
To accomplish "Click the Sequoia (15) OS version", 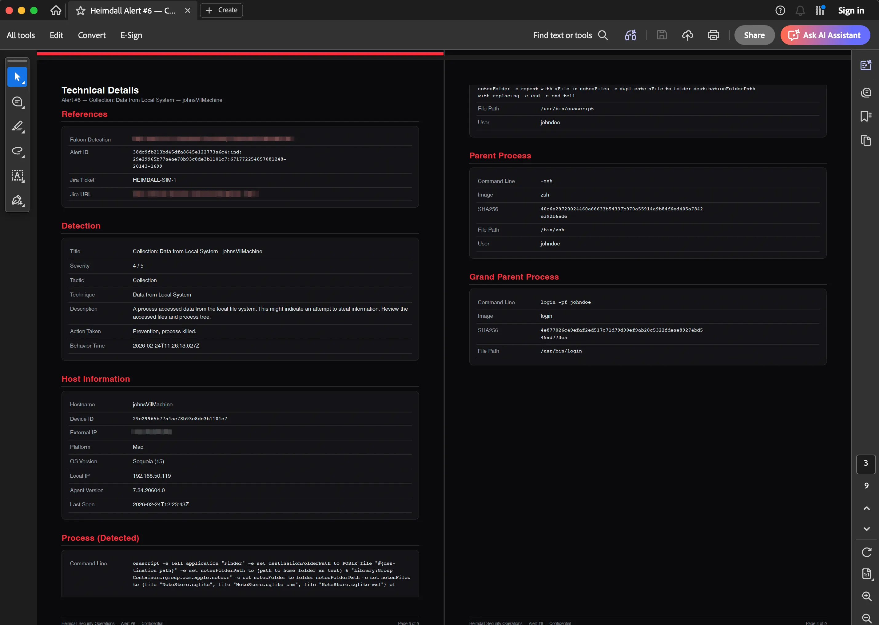I will (148, 461).
